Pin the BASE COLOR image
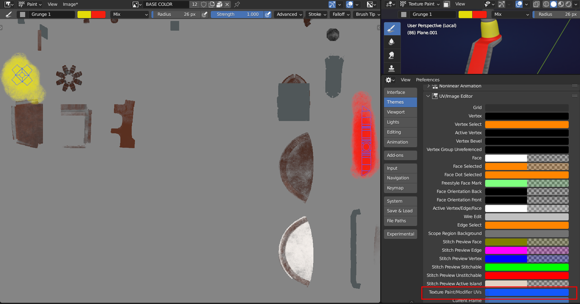 click(x=237, y=5)
